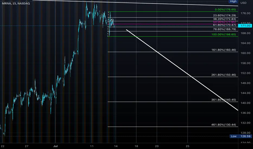
Task: Select the 100.00%(166.65) Fibonacci level label
Action: (224, 34)
